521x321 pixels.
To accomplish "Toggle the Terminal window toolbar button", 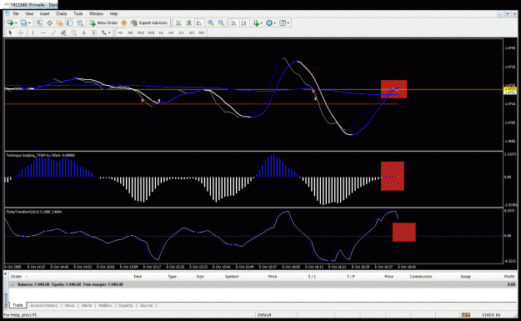I will (69, 23).
